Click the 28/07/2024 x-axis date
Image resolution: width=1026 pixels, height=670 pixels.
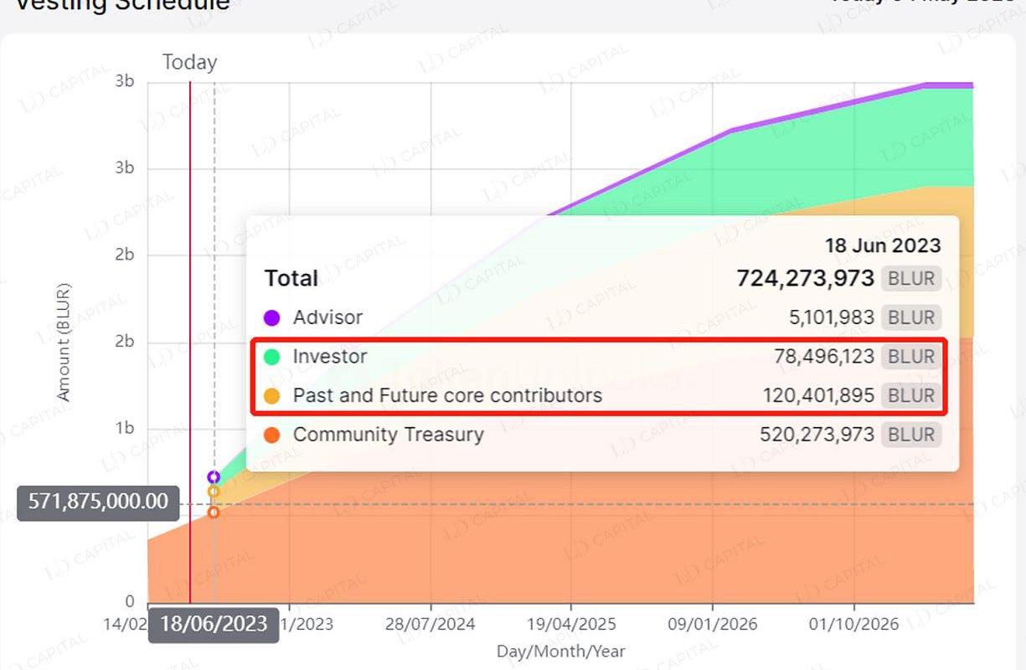431,624
